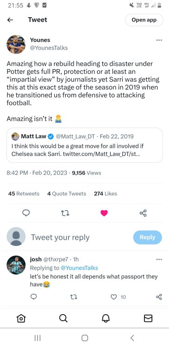Open the quoted Matt Law tweet
This screenshot has height=348, width=169.
85,145
